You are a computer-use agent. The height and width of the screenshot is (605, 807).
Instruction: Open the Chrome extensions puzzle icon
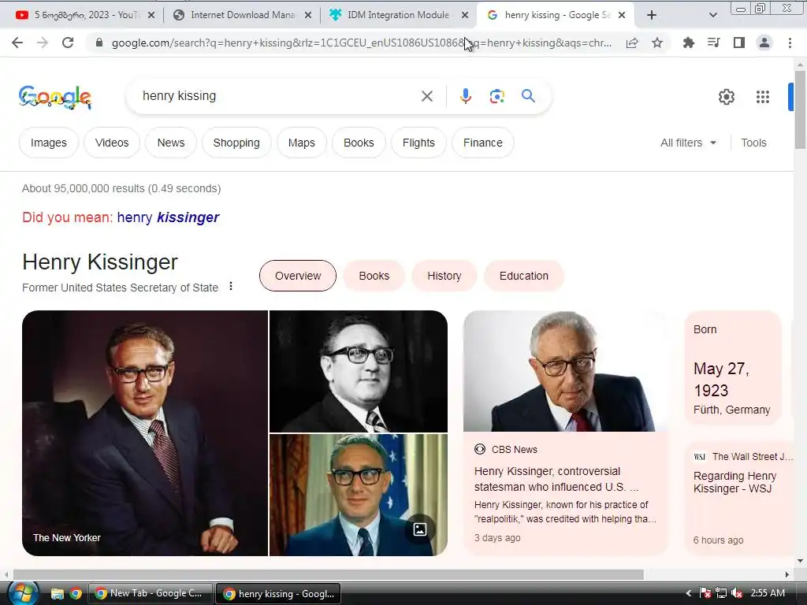tap(689, 43)
